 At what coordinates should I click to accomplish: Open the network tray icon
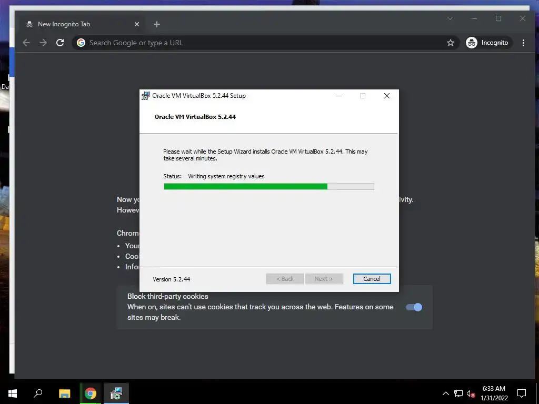click(x=458, y=393)
